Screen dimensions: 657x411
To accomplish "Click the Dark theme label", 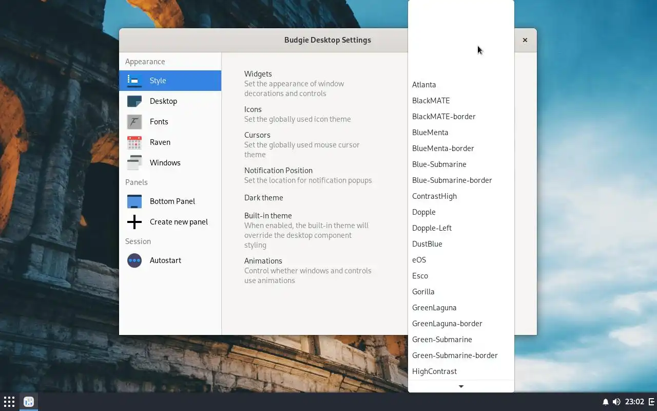I will point(264,198).
